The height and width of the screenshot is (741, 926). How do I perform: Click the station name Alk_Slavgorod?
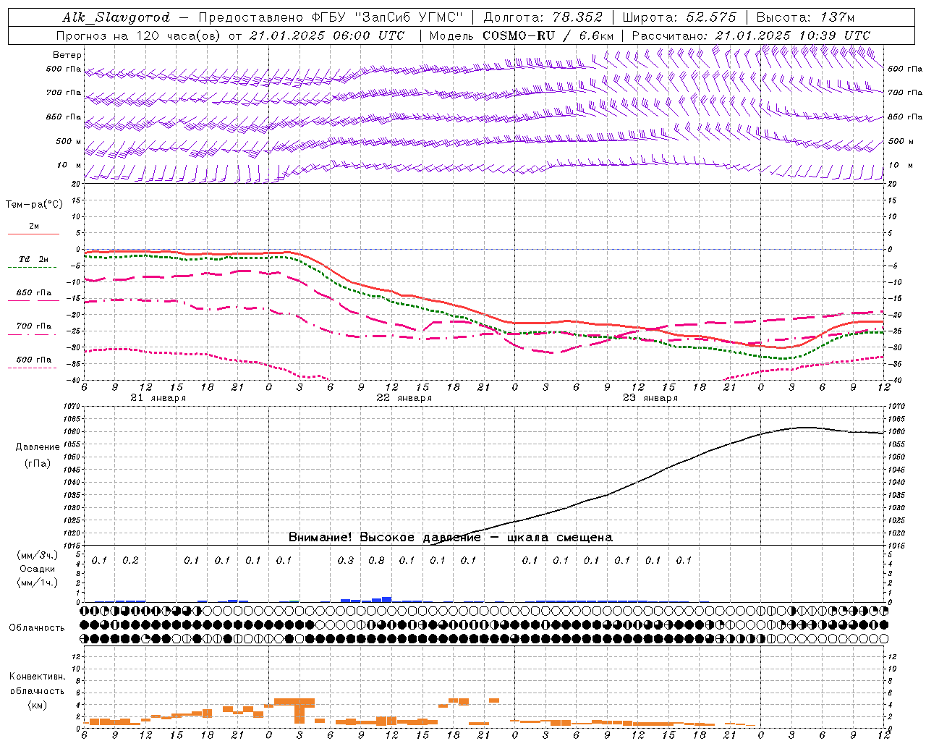[x=116, y=18]
